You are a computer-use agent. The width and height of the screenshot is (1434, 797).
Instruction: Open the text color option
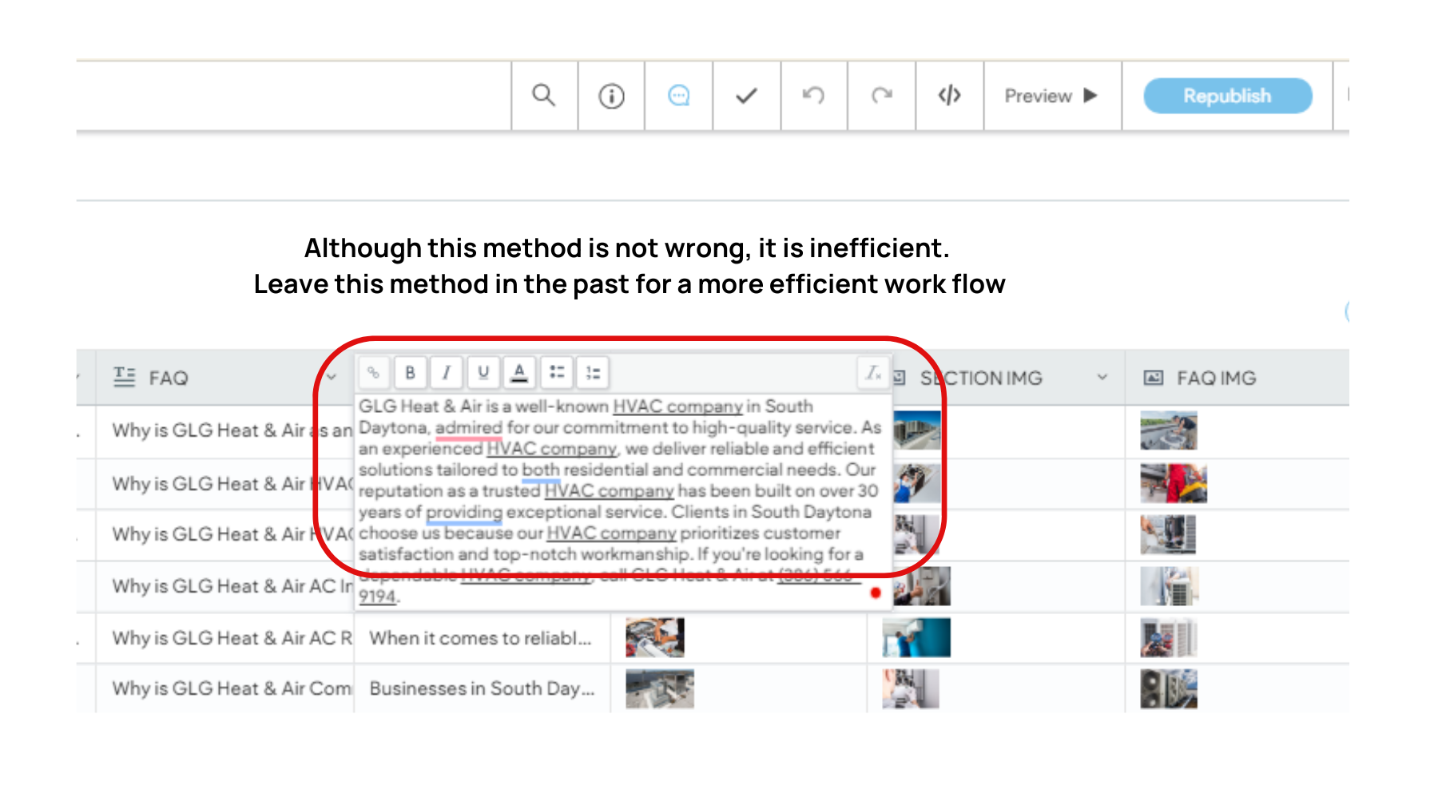pyautogui.click(x=519, y=372)
